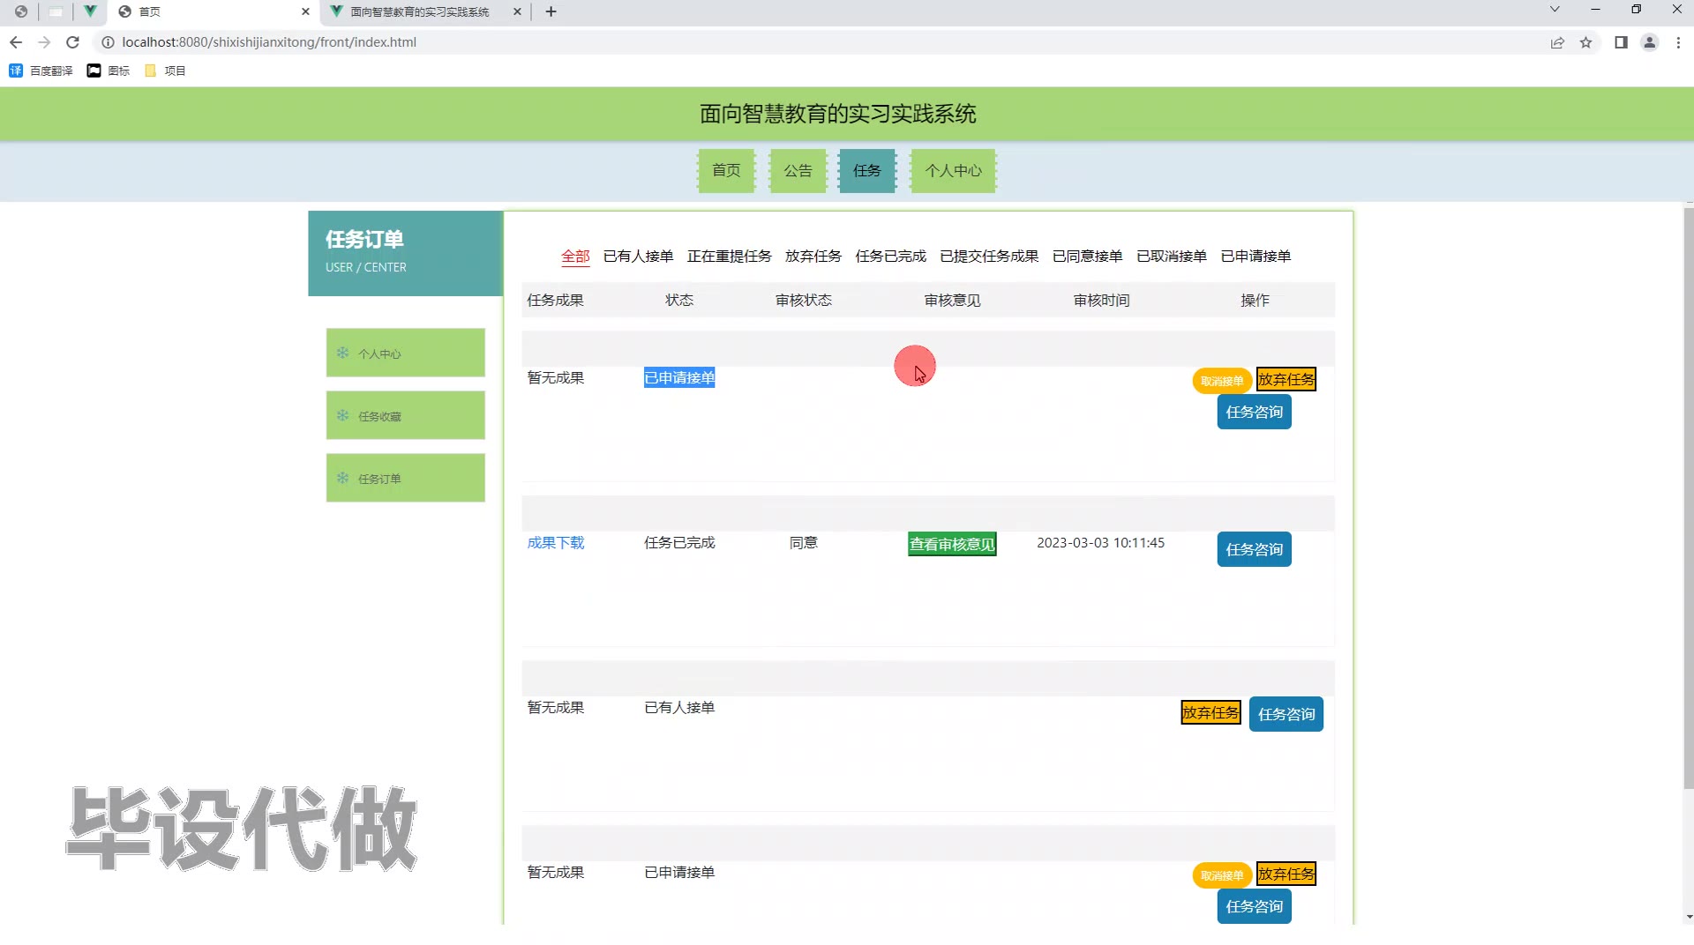
Task: Reload the page with the refresh icon
Action: [73, 42]
